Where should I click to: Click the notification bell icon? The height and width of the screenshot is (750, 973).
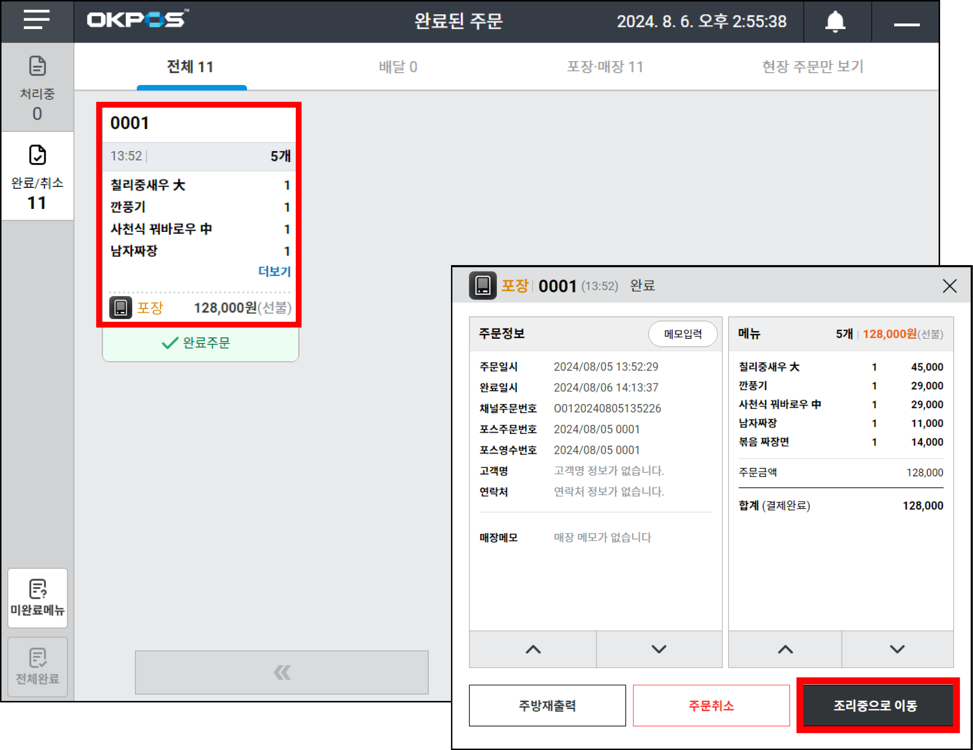[835, 22]
